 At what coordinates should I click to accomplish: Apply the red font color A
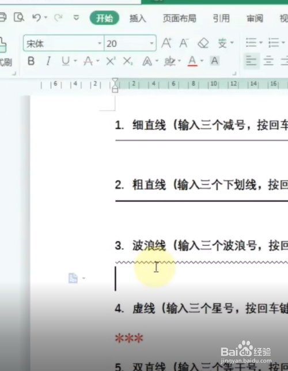(192, 61)
